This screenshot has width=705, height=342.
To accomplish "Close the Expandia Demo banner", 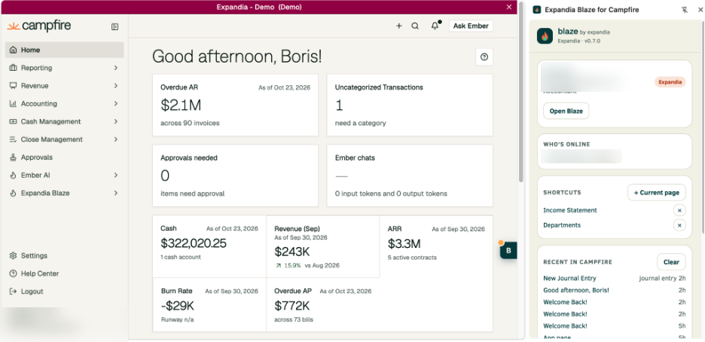I will 509,7.
